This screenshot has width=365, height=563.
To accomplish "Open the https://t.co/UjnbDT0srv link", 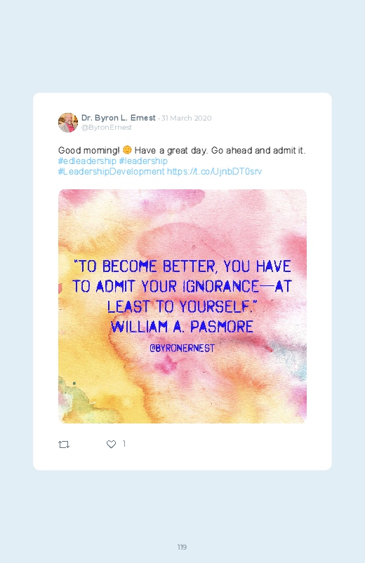I will click(x=214, y=172).
